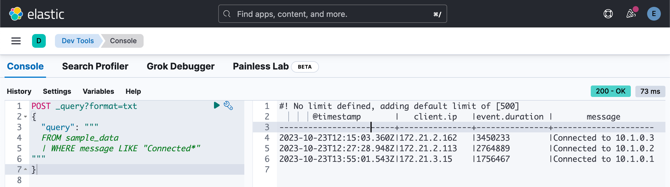
Task: Open the user avatar E menu
Action: [654, 14]
